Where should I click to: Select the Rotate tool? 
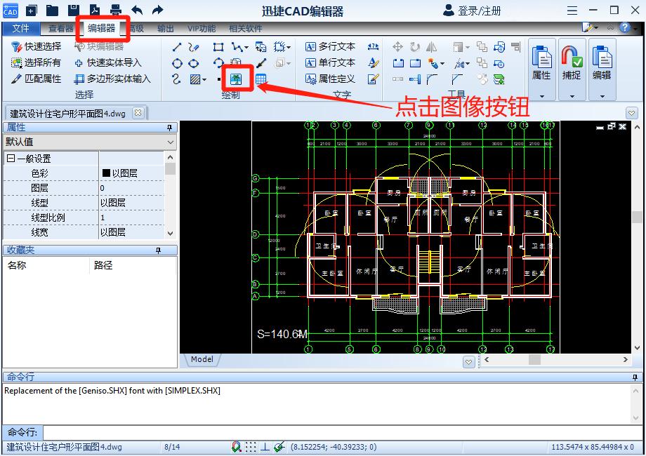tap(415, 46)
